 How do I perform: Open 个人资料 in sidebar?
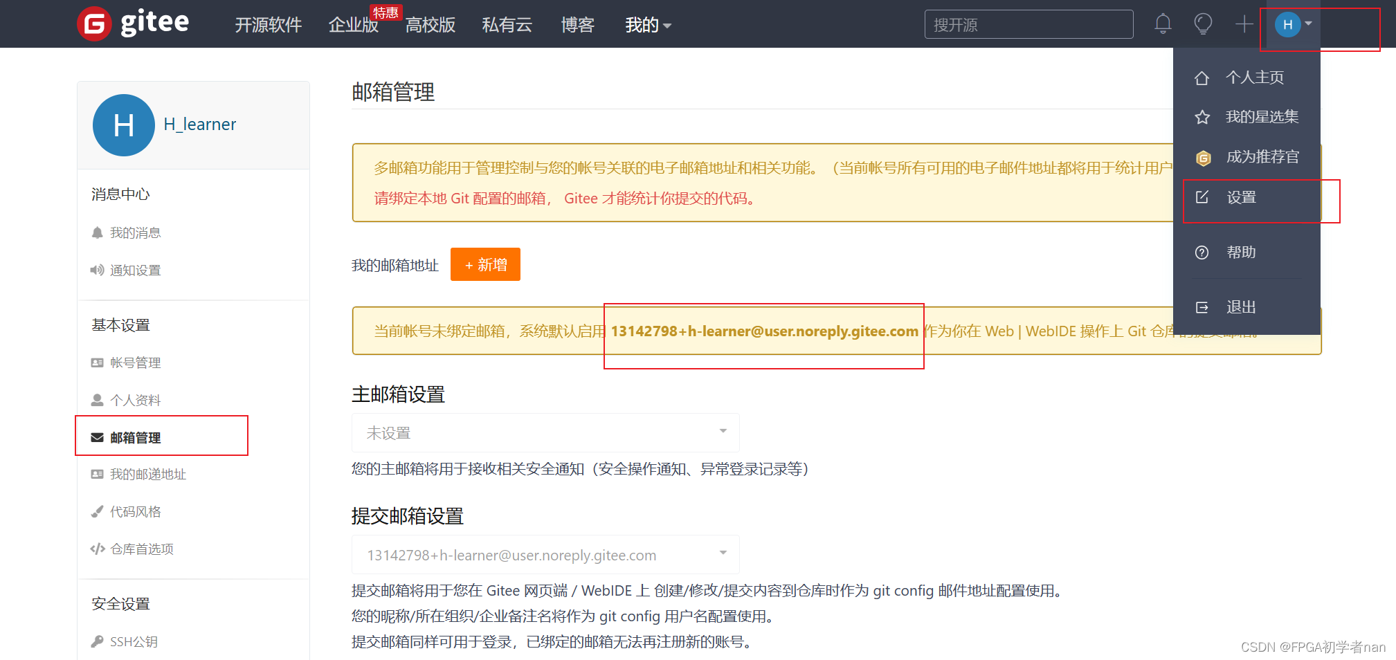click(x=135, y=401)
